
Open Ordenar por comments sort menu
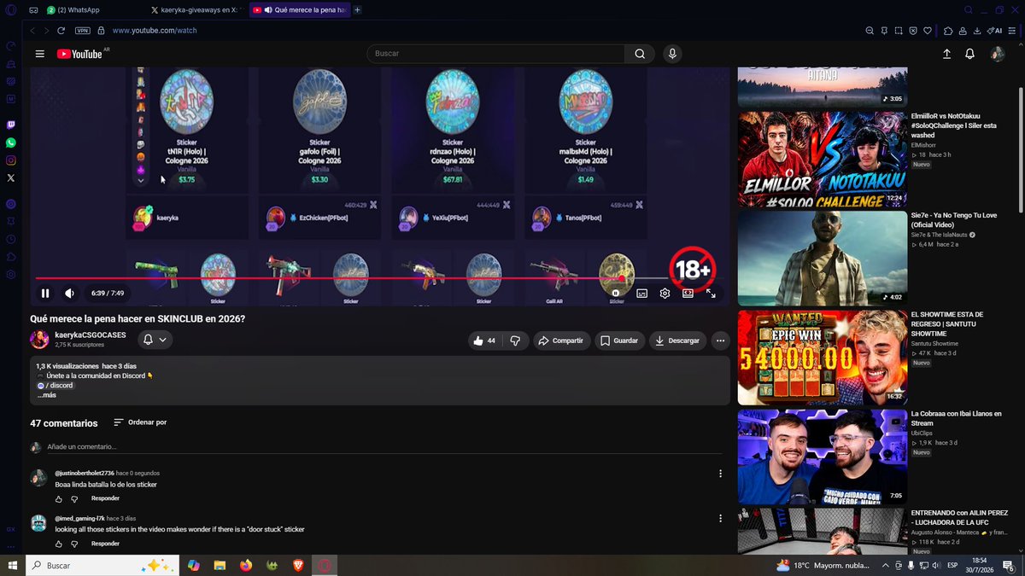(140, 422)
